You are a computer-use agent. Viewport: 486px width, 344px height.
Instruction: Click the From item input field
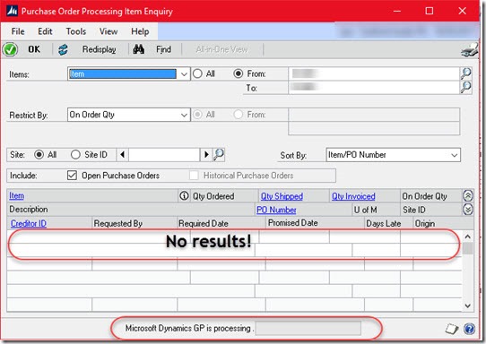374,73
